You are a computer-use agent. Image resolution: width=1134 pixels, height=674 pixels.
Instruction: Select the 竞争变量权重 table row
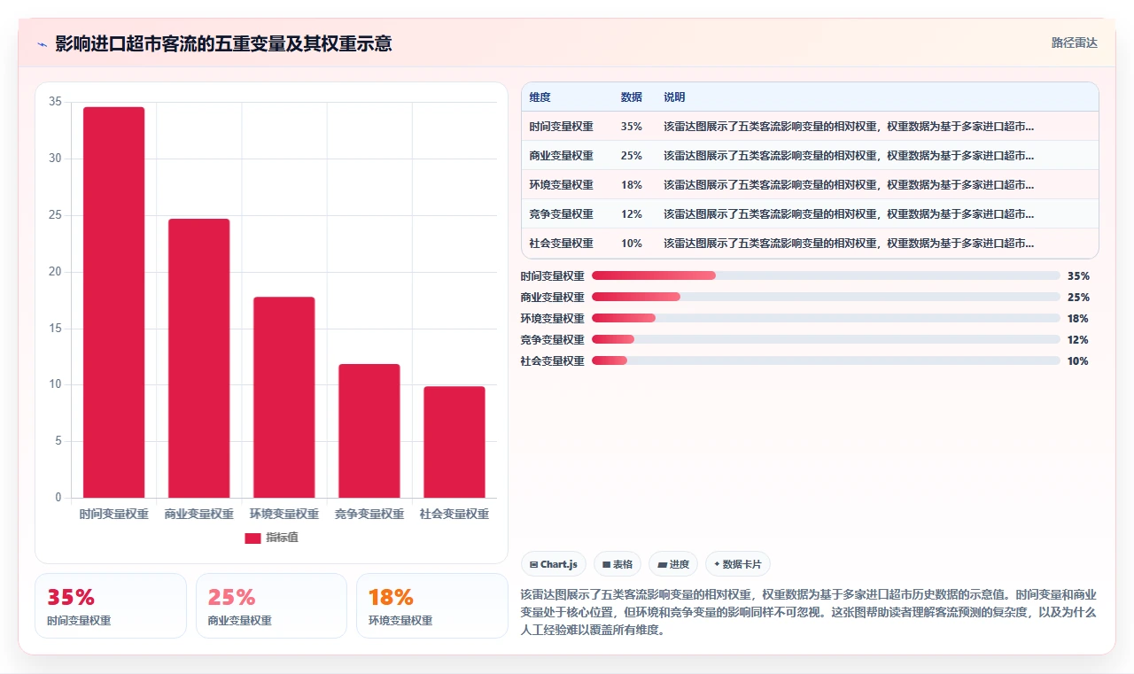810,213
